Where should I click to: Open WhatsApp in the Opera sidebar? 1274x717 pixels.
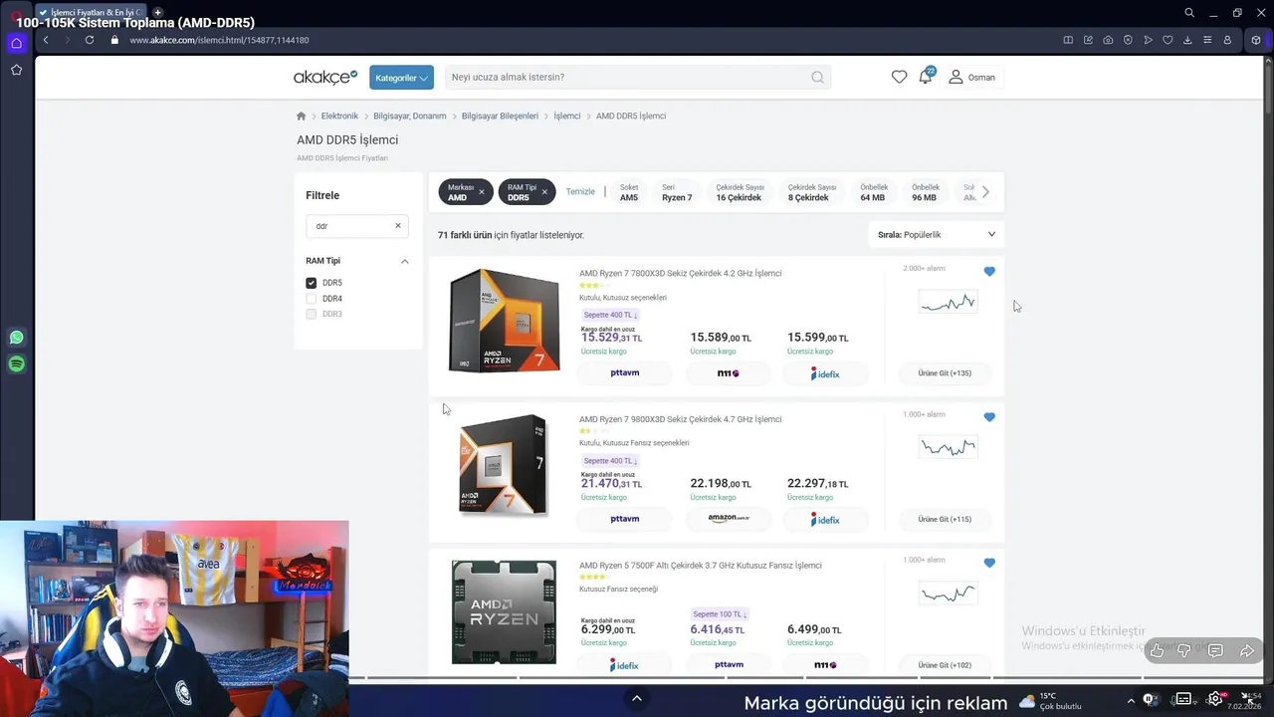click(x=16, y=338)
